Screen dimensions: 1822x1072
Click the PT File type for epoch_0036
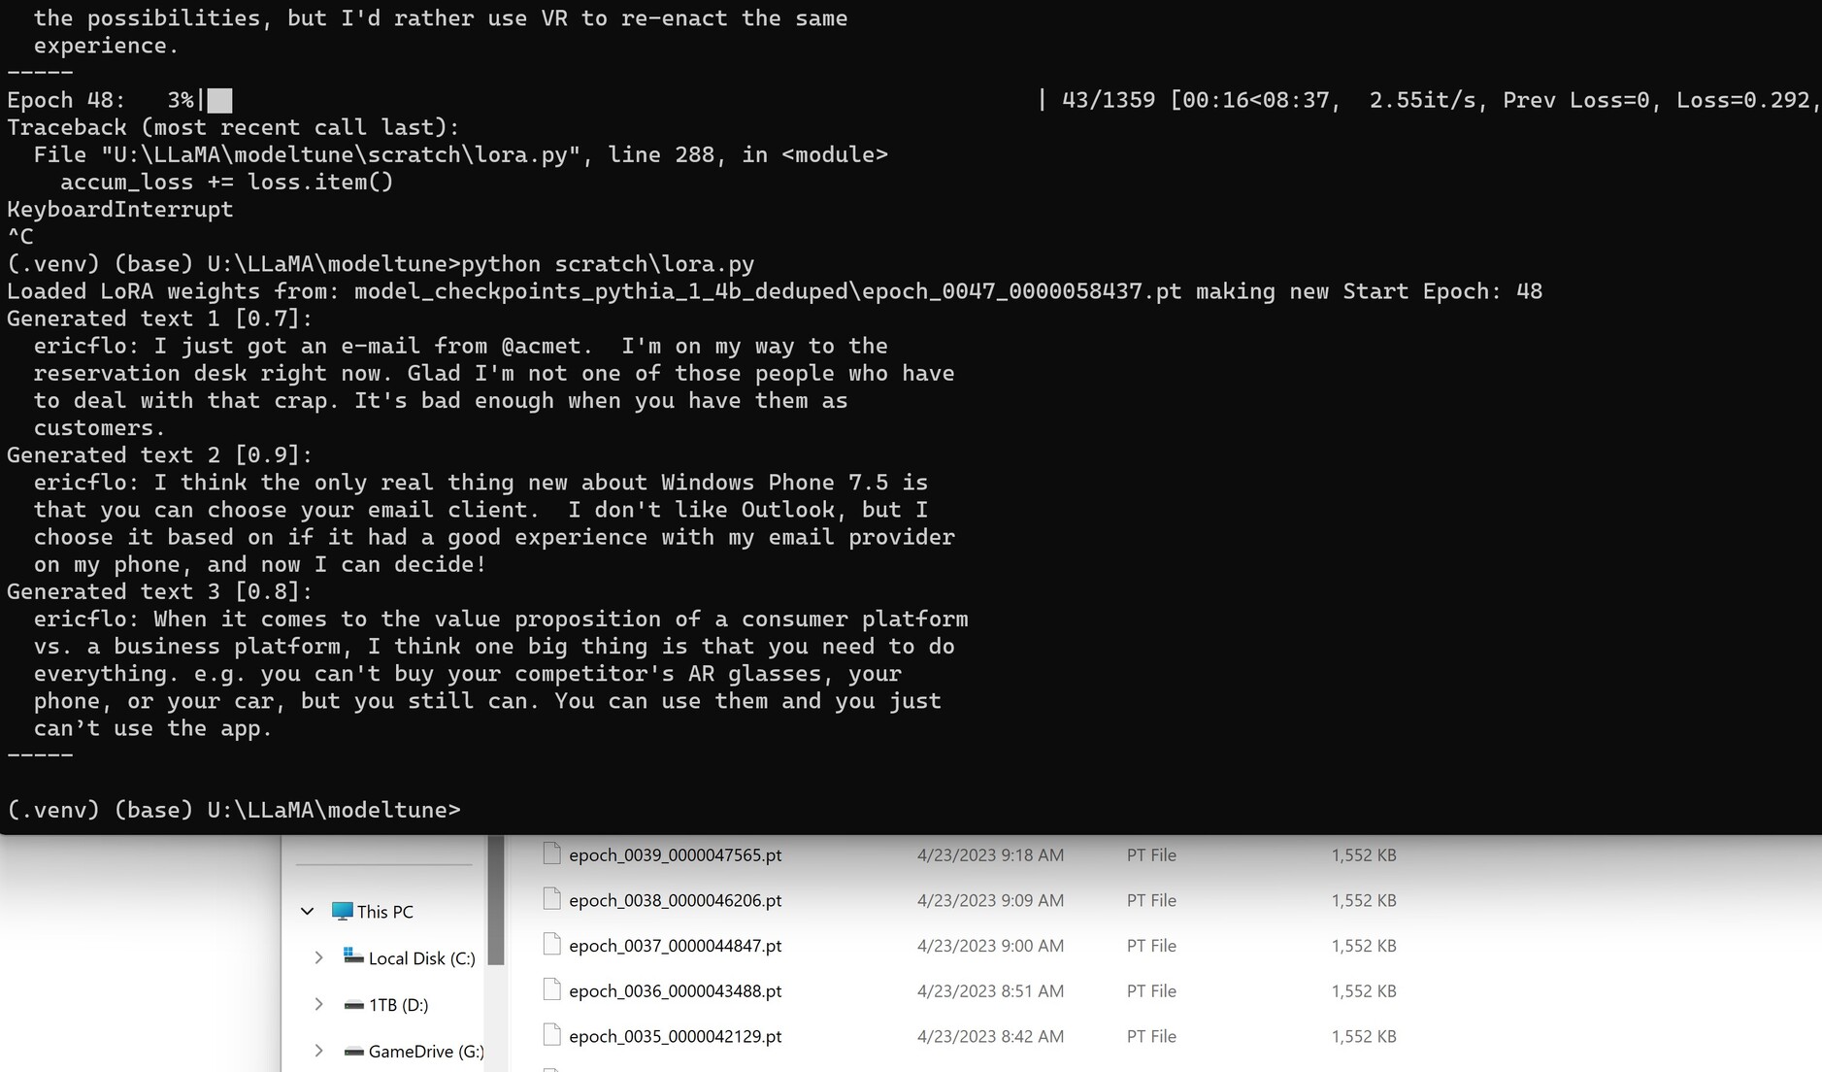tap(1150, 991)
